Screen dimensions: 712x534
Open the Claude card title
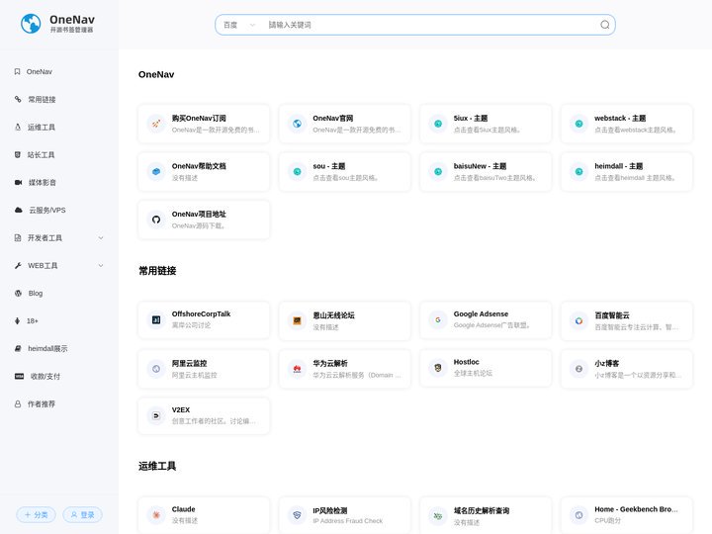tap(184, 509)
